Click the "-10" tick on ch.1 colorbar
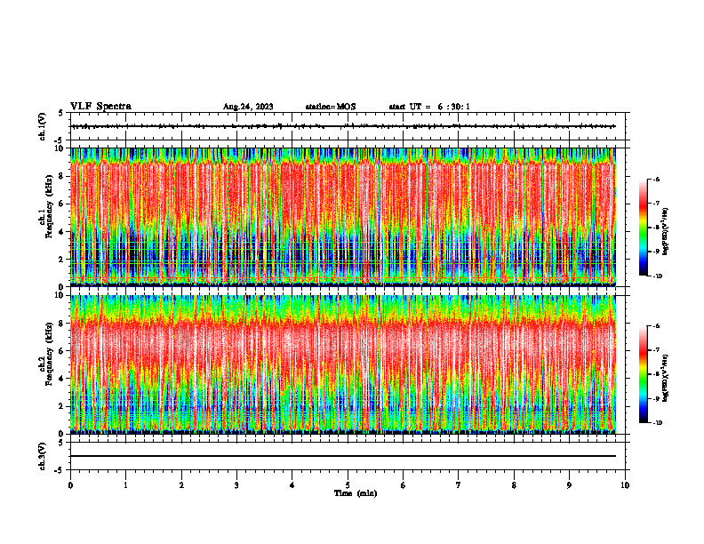Screen dimensions: 704x544 tap(658, 276)
